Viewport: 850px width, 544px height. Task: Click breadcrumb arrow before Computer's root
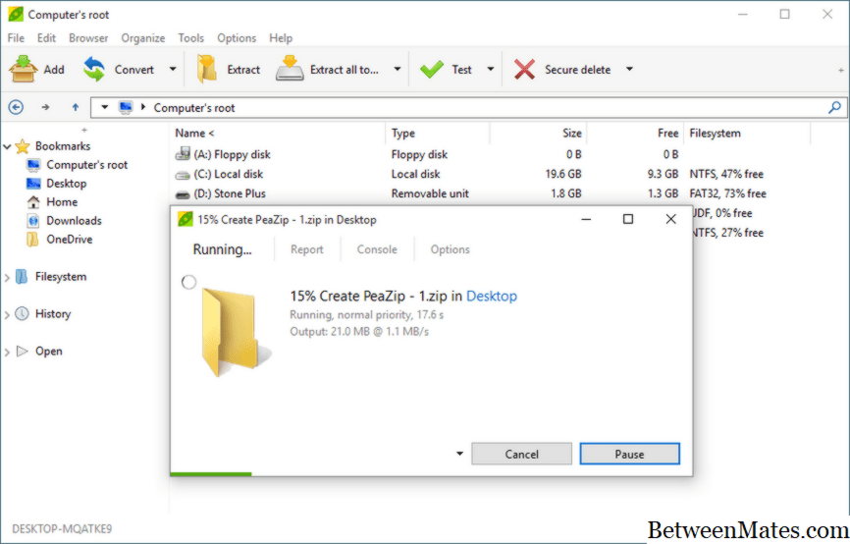pos(143,107)
